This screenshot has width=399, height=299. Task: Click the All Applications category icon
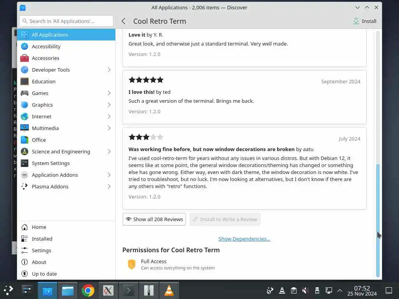point(25,35)
